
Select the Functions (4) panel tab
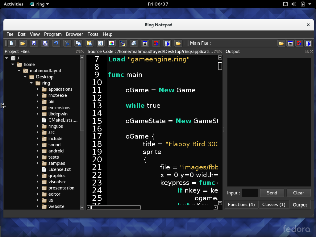(241, 204)
